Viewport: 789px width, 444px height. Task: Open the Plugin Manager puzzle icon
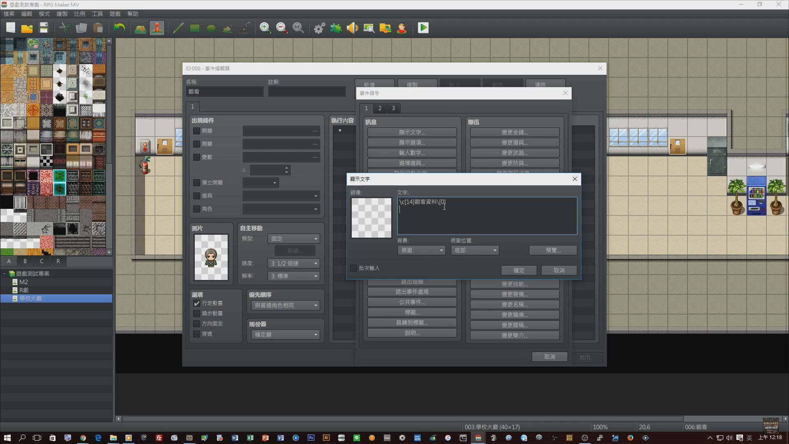(x=336, y=28)
